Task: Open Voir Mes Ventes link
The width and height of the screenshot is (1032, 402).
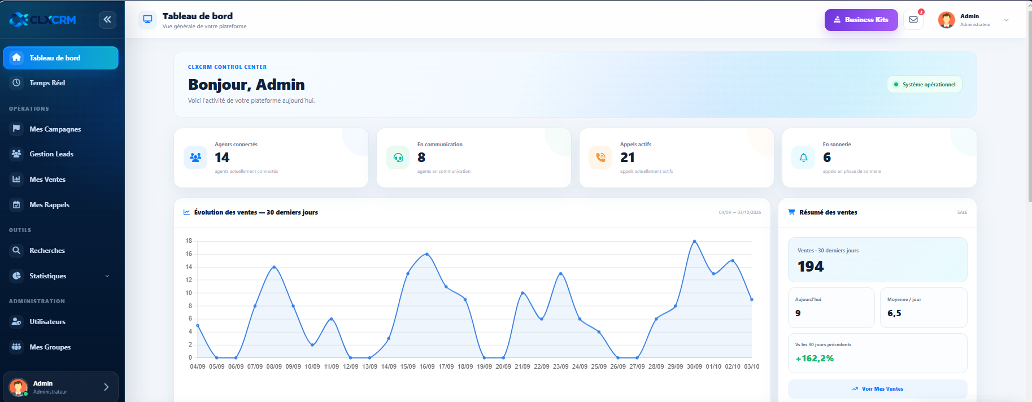Action: click(878, 389)
